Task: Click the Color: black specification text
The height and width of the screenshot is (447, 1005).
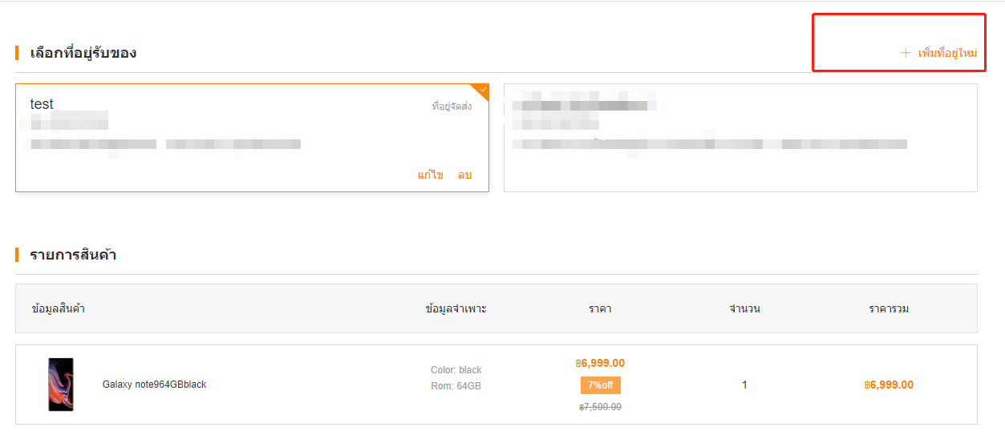Action: click(456, 370)
